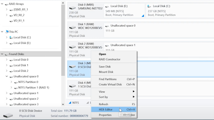Image resolution: width=214 pixels, height=120 pixels.
Task: Click the VD_R0_2 disk icon
Action: click(11, 15)
